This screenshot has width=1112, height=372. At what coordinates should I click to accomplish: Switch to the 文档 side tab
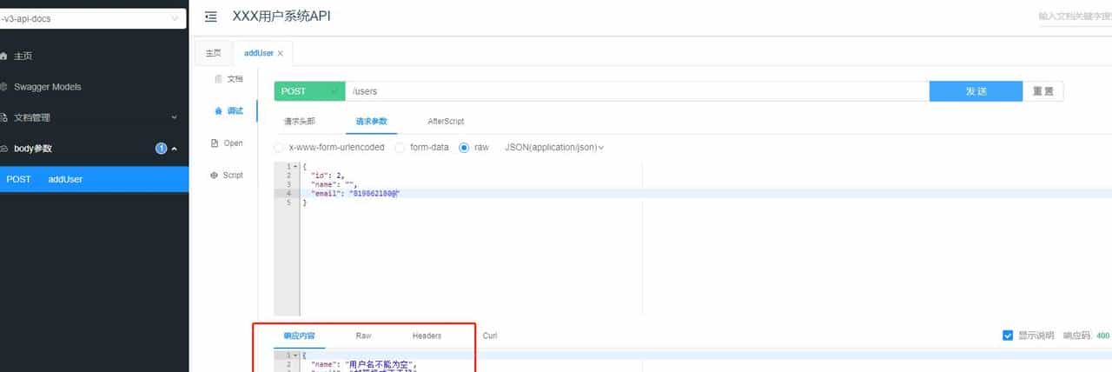click(228, 79)
